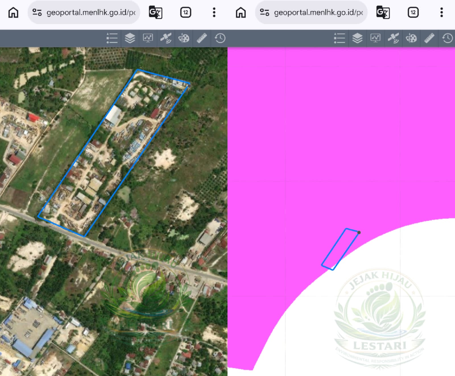Open the layers stack icon above the satellite map

pos(130,38)
